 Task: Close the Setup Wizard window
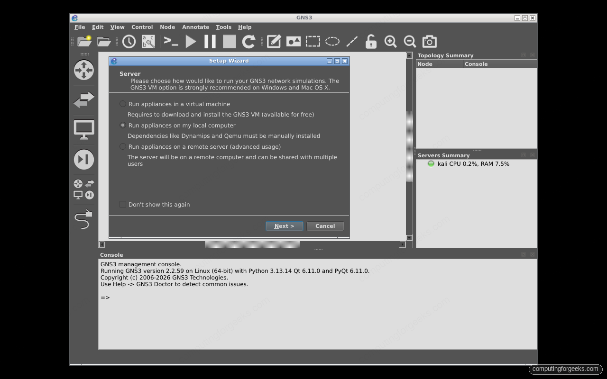(345, 61)
